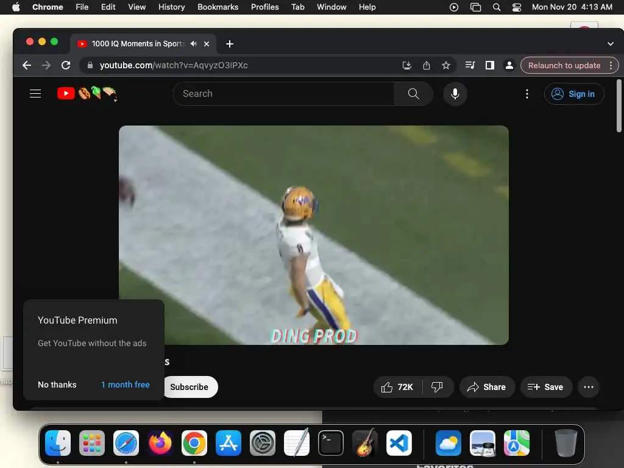Image resolution: width=624 pixels, height=468 pixels.
Task: Open the Chrome app menu
Action: (x=48, y=7)
